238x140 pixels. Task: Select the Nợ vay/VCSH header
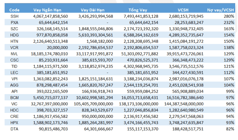pyautogui.click(x=220, y=10)
